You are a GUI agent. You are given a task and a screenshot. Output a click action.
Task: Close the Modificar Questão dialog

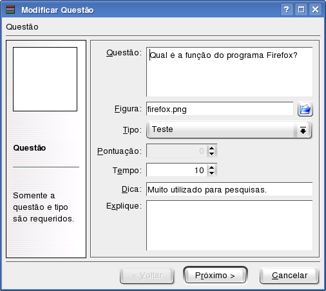pos(315,10)
